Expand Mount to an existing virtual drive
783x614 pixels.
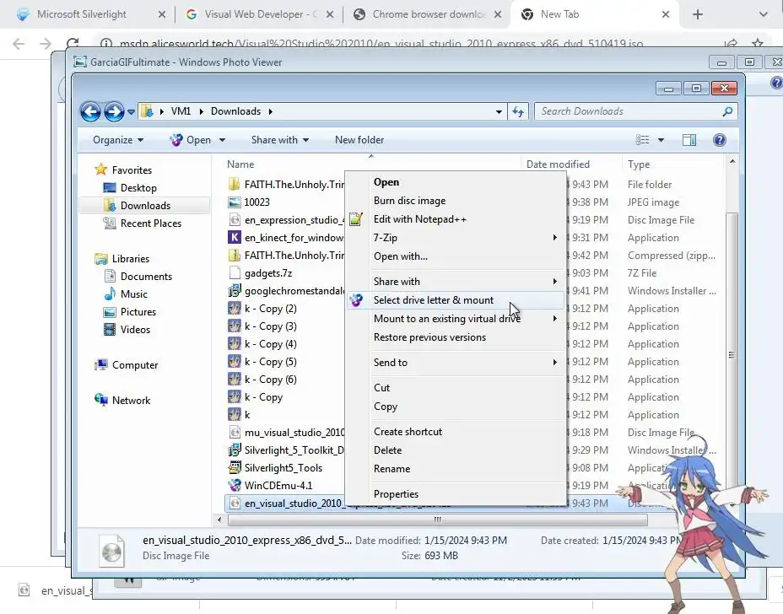[x=456, y=319]
